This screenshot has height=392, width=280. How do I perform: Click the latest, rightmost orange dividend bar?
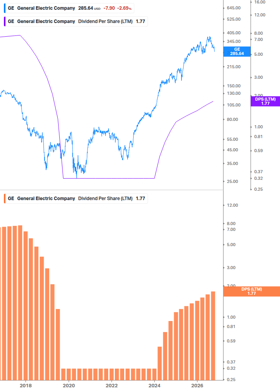[213, 336]
